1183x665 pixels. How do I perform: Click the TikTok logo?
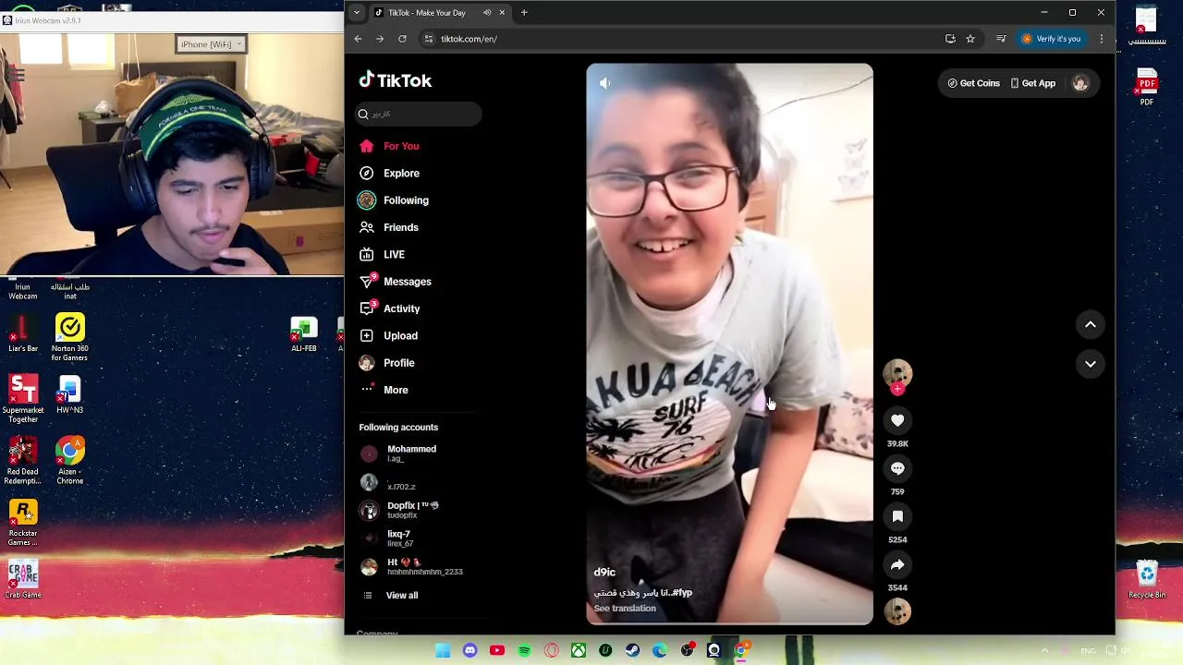pyautogui.click(x=396, y=80)
